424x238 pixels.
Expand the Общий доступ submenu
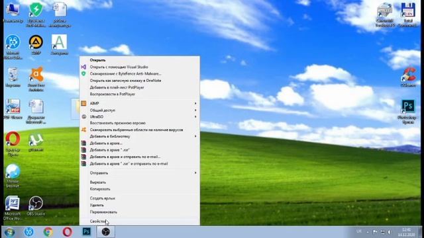140,110
